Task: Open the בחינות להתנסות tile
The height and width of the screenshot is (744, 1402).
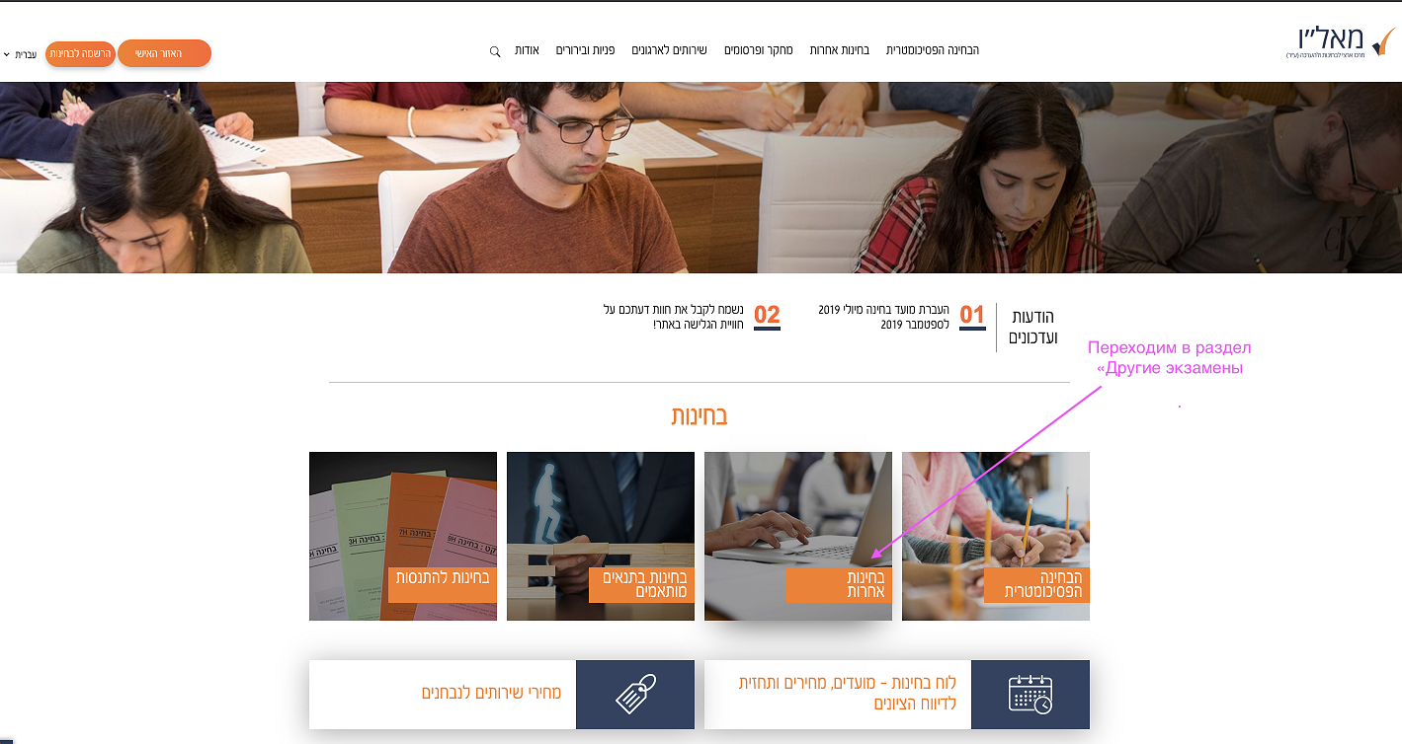Action: [x=403, y=536]
